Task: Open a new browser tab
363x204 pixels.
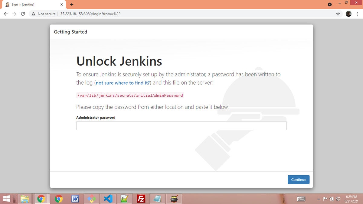Action: pyautogui.click(x=72, y=5)
